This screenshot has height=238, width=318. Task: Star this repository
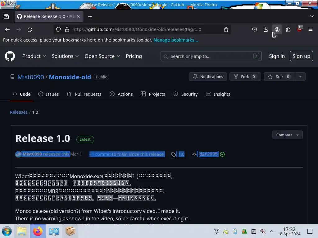279,77
